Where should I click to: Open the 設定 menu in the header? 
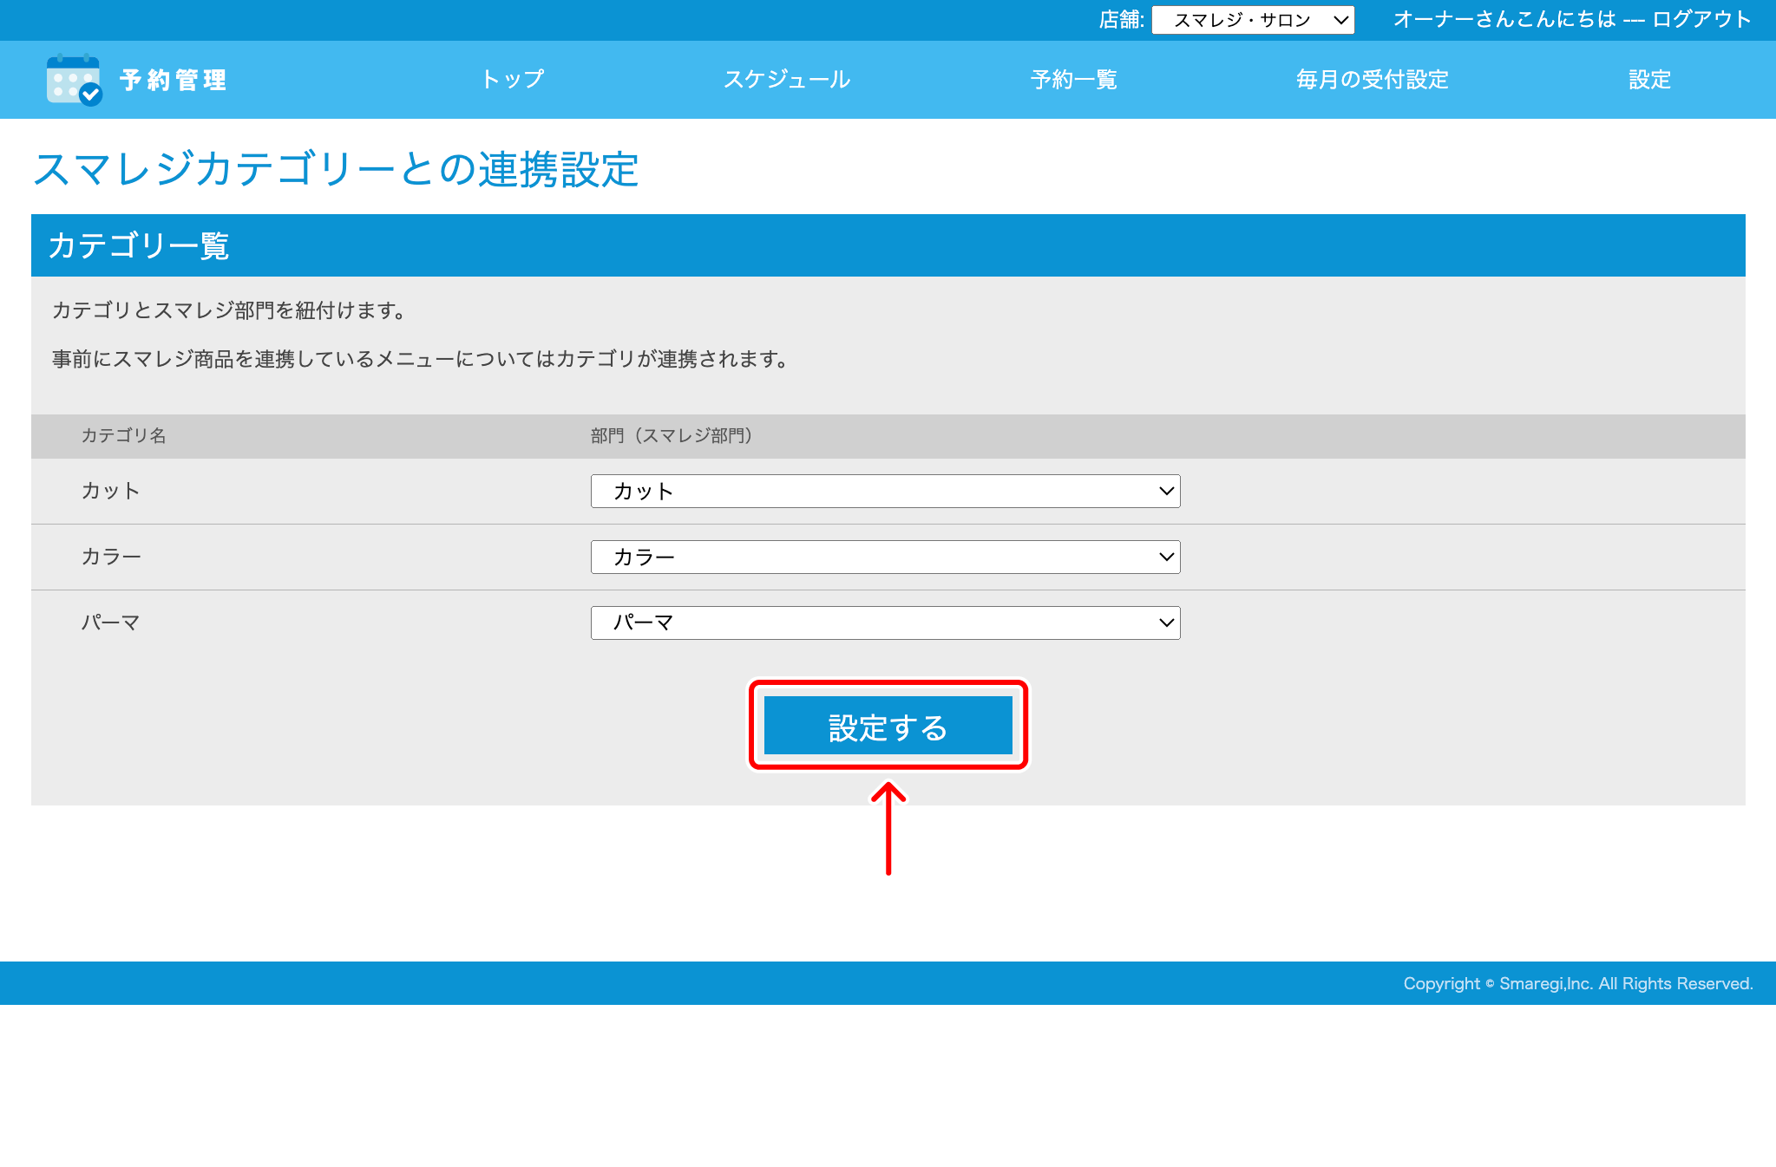click(1649, 80)
